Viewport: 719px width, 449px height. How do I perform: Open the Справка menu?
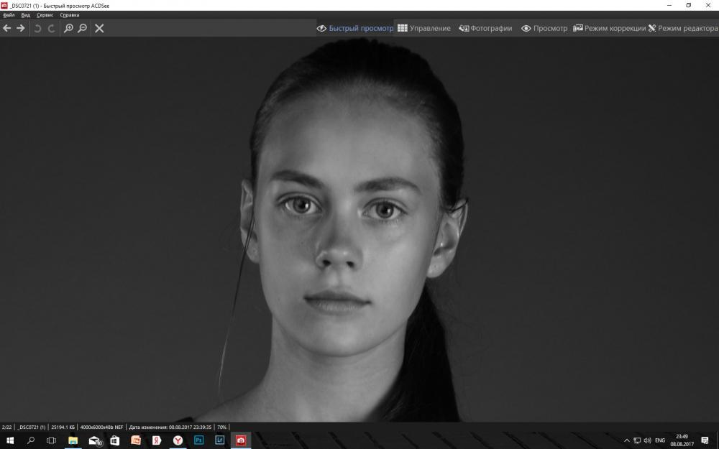[70, 15]
